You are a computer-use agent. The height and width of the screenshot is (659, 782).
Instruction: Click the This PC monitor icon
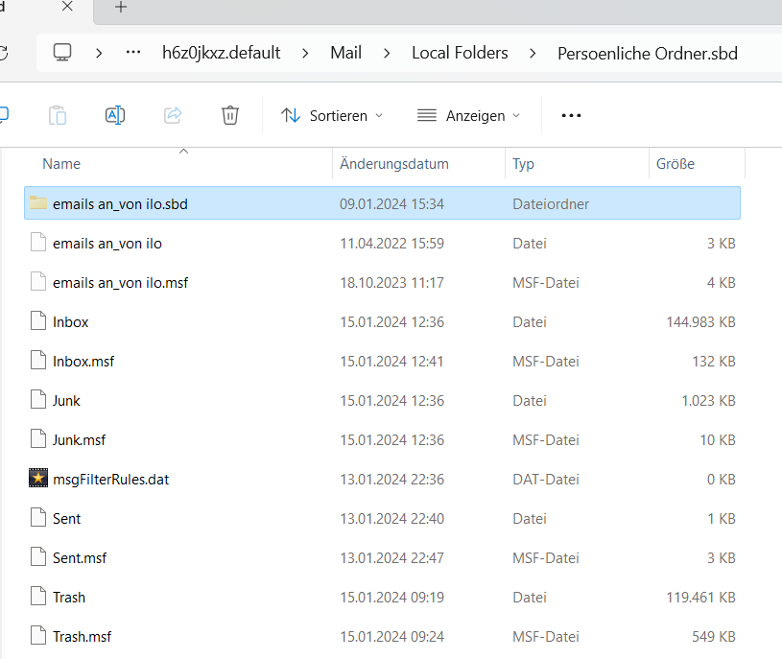pyautogui.click(x=62, y=53)
